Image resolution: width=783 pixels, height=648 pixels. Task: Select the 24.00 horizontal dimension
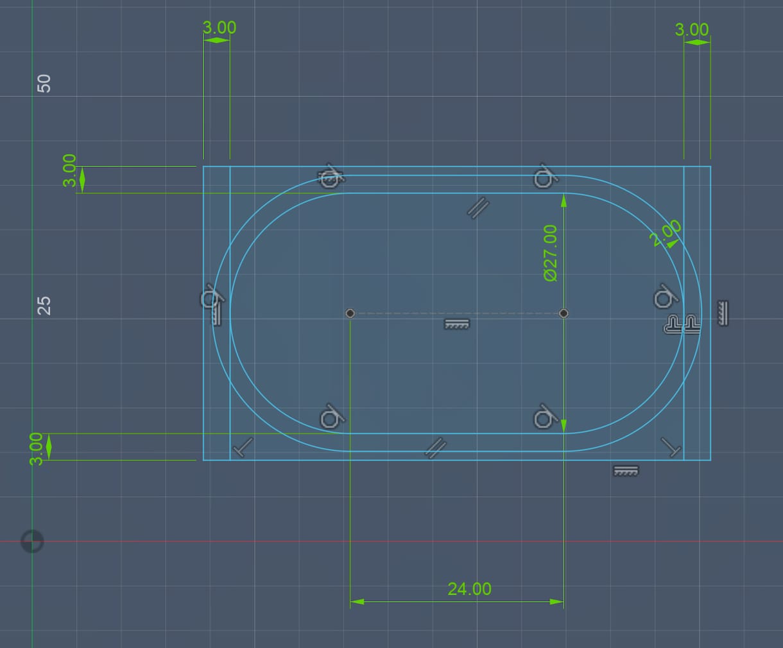tap(469, 589)
